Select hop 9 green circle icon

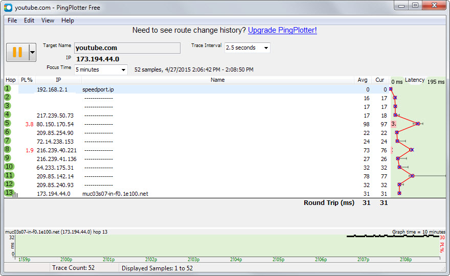coord(8,158)
